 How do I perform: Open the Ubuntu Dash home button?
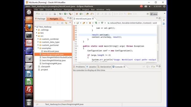tap(29, 12)
